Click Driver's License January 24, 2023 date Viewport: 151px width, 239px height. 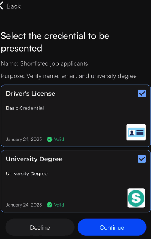(x=24, y=139)
